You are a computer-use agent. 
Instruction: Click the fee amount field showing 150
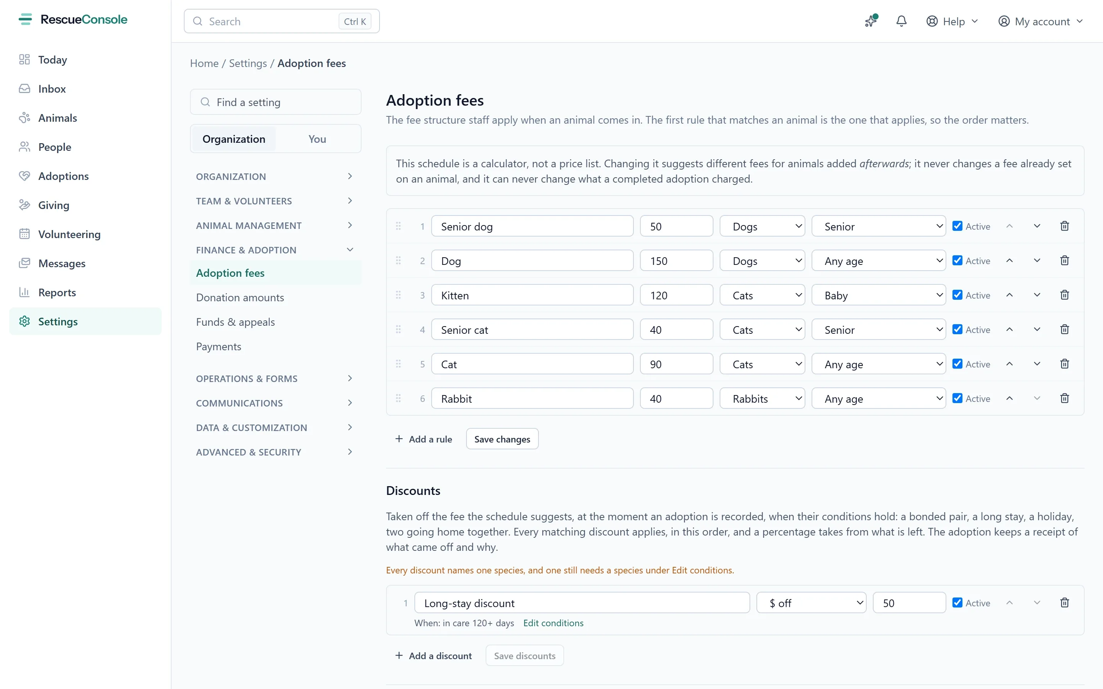[x=676, y=261]
